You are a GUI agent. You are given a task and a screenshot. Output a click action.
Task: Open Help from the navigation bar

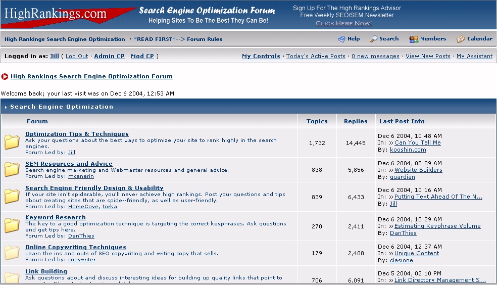354,39
